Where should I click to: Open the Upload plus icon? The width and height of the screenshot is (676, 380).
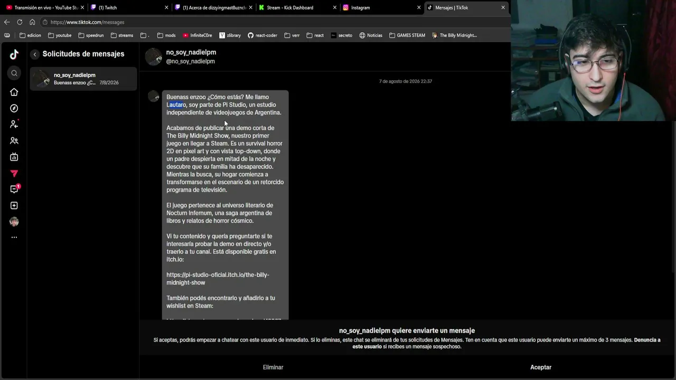pyautogui.click(x=14, y=205)
